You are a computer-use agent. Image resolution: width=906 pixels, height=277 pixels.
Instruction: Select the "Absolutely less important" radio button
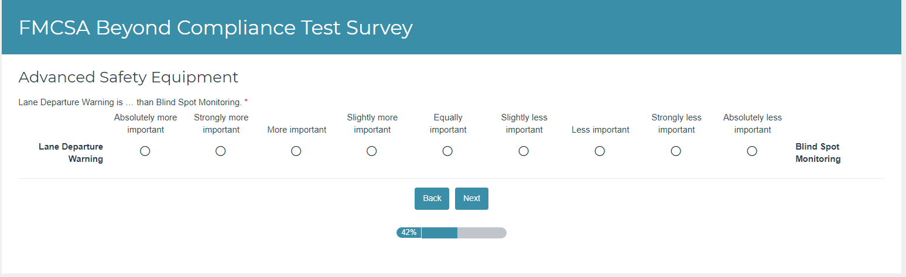[752, 151]
